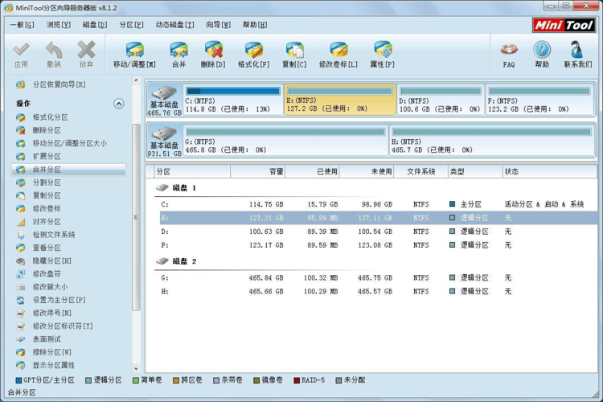Screen dimensions: 603x402
Task: Select the G: (NTFS) 465.8 GB disk map block
Action: 285,141
